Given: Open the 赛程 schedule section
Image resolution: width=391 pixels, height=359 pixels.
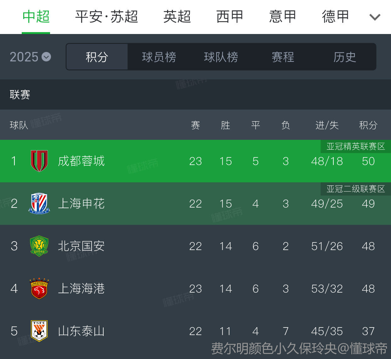Looking at the screenshot, I should [283, 57].
